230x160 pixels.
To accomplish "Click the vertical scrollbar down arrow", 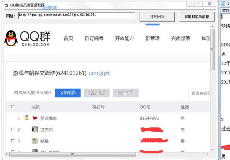I will (212, 150).
